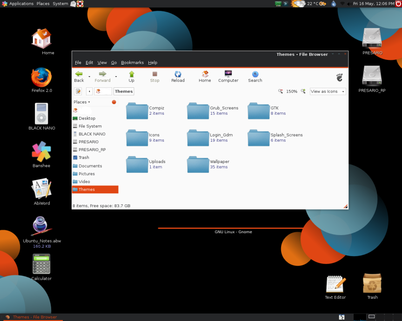Open Documents bookmark in sidebar

95,166
